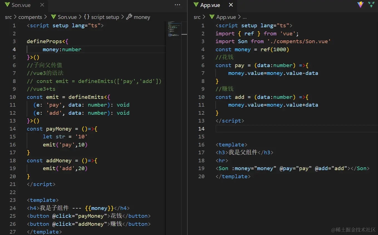Click "let str = '10'" in Son.vue

(x=65, y=137)
